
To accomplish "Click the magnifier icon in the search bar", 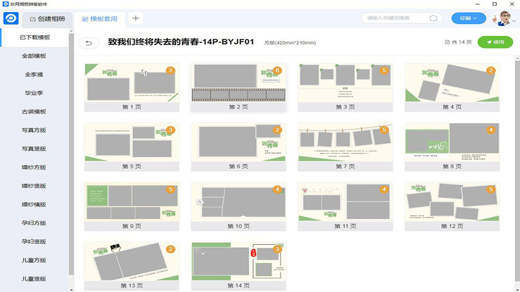I will coord(433,18).
